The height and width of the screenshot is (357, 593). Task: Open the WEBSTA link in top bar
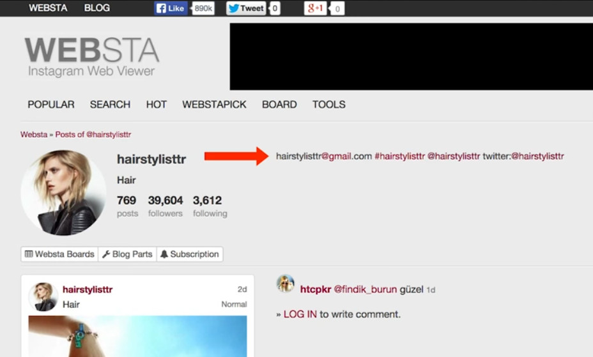pos(48,8)
